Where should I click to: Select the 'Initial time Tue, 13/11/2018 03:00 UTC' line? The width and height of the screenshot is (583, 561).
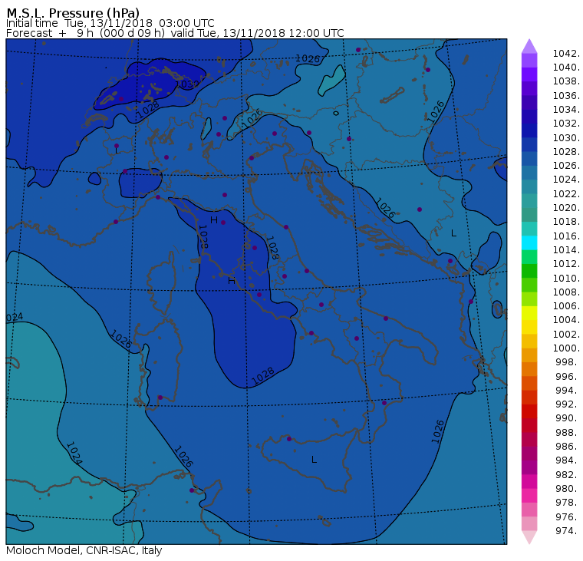[x=110, y=24]
